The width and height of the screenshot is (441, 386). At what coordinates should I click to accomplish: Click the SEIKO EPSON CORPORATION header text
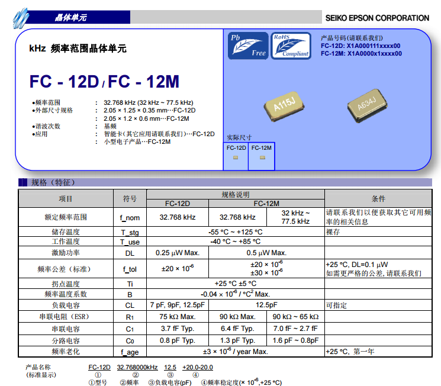377,18
